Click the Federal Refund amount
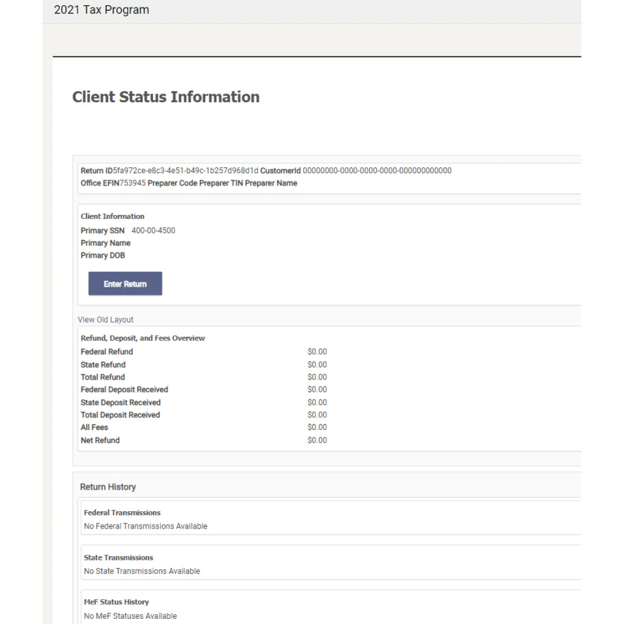The image size is (624, 624). click(x=317, y=352)
